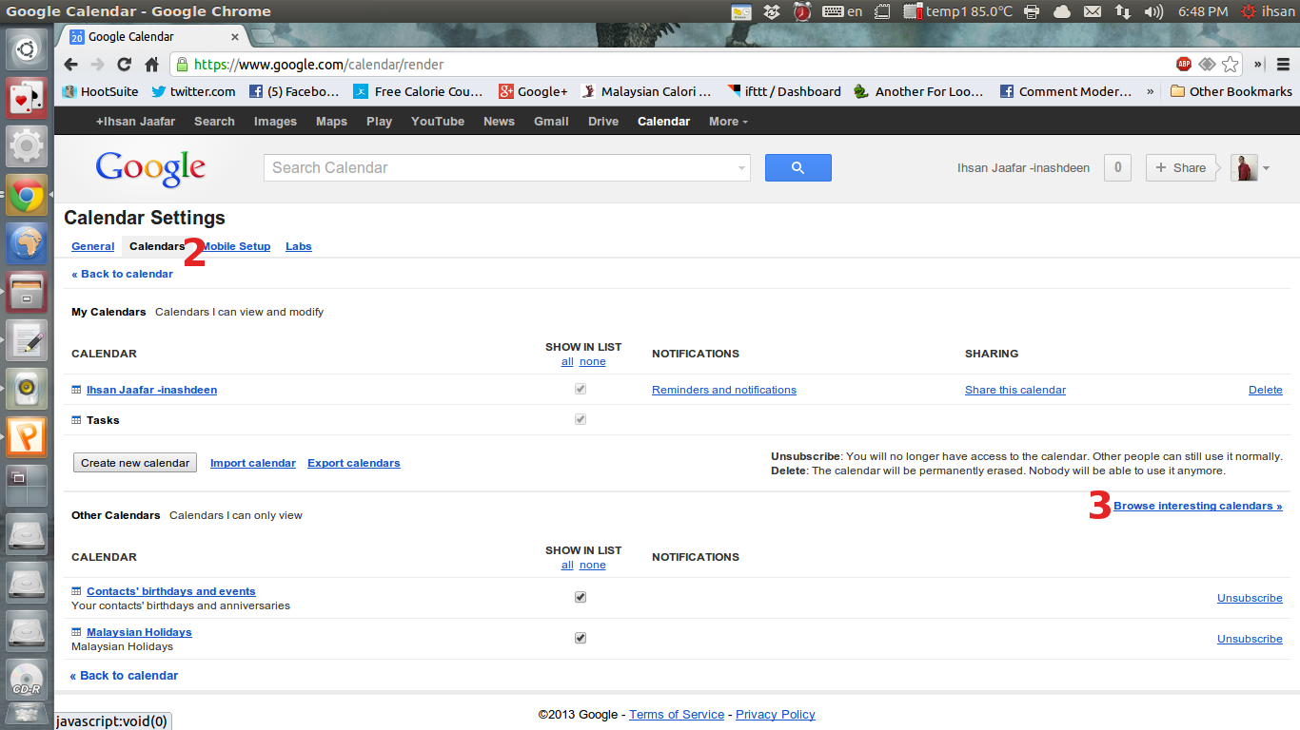Open the sound volume indicator

click(x=1154, y=11)
